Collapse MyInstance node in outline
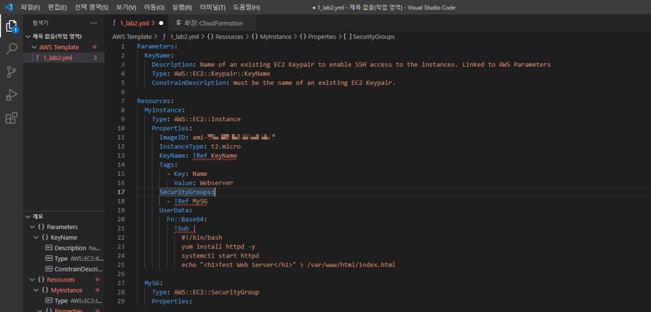Viewport: 651px width, 312px height. (x=36, y=290)
